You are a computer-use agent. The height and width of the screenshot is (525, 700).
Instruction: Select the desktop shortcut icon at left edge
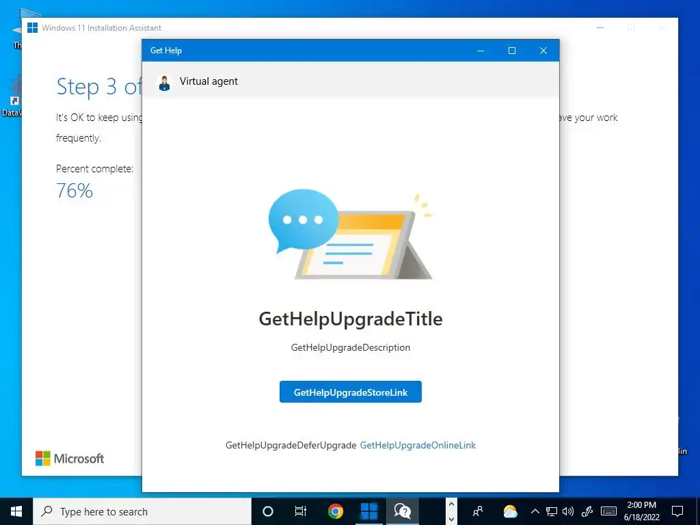[x=14, y=96]
